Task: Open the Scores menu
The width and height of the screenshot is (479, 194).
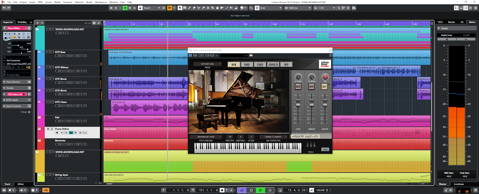Action: [x=48, y=2]
